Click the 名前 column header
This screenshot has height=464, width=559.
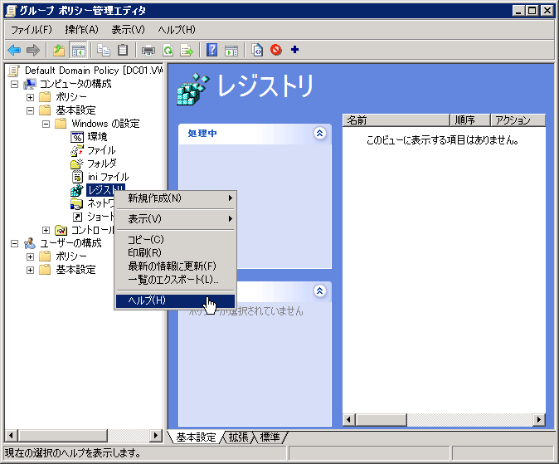[x=395, y=120]
